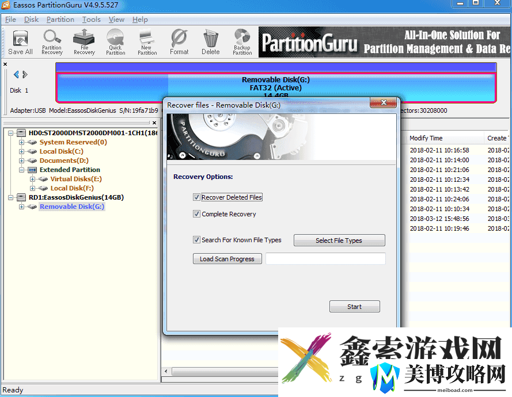Click the System Reserved drive icon
The image size is (512, 397).
pyautogui.click(x=32, y=142)
